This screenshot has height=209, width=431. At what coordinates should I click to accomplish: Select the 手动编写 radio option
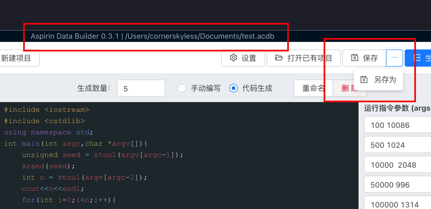182,88
